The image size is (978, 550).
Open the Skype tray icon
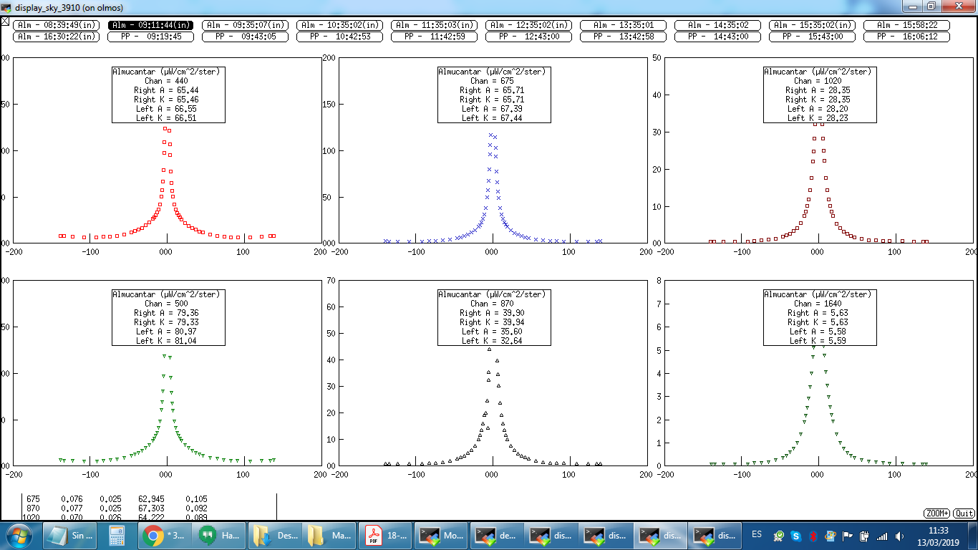point(796,536)
